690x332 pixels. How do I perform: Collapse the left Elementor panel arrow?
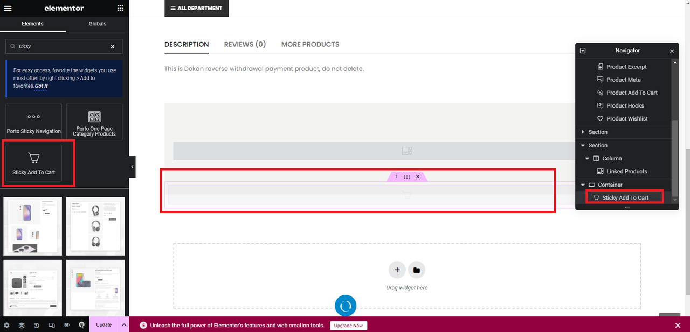132,167
